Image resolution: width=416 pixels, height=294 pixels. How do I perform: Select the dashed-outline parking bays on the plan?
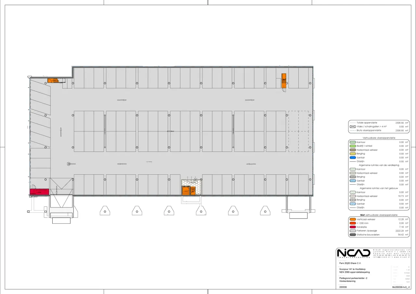coord(298,131)
